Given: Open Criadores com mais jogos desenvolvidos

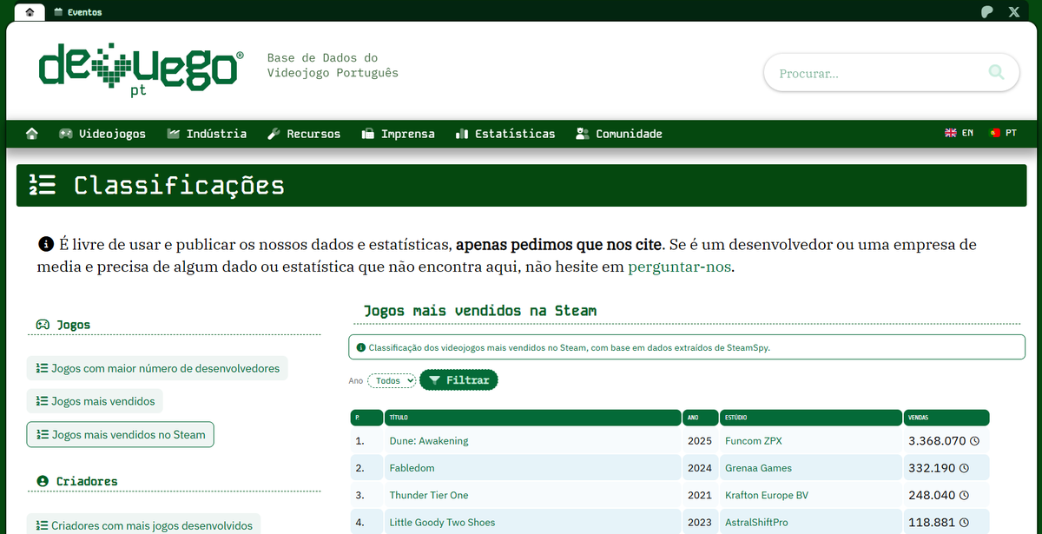Looking at the screenshot, I should click(x=143, y=524).
